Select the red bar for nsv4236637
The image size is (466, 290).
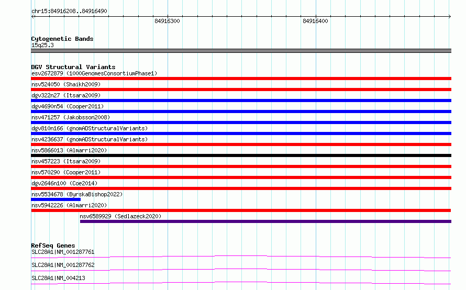click(x=241, y=144)
